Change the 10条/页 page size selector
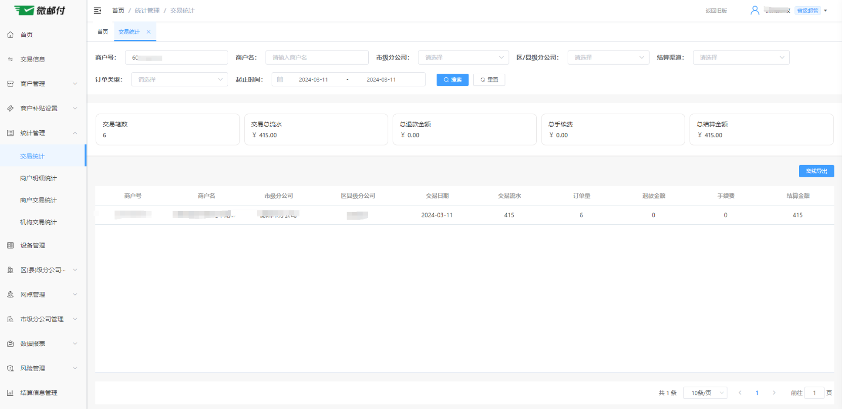Viewport: 842px width, 409px height. click(705, 393)
